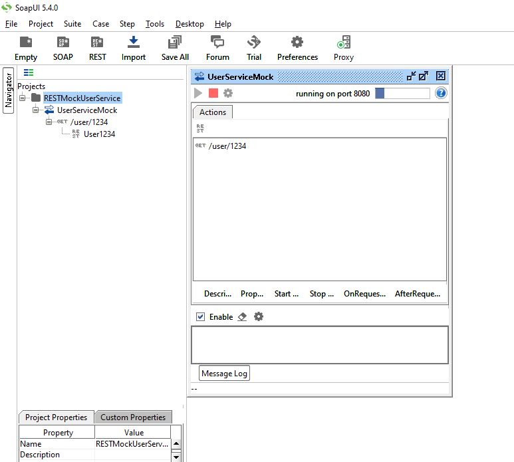Image resolution: width=514 pixels, height=462 pixels.
Task: Create an Empty project from the toolbar
Action: [x=26, y=48]
